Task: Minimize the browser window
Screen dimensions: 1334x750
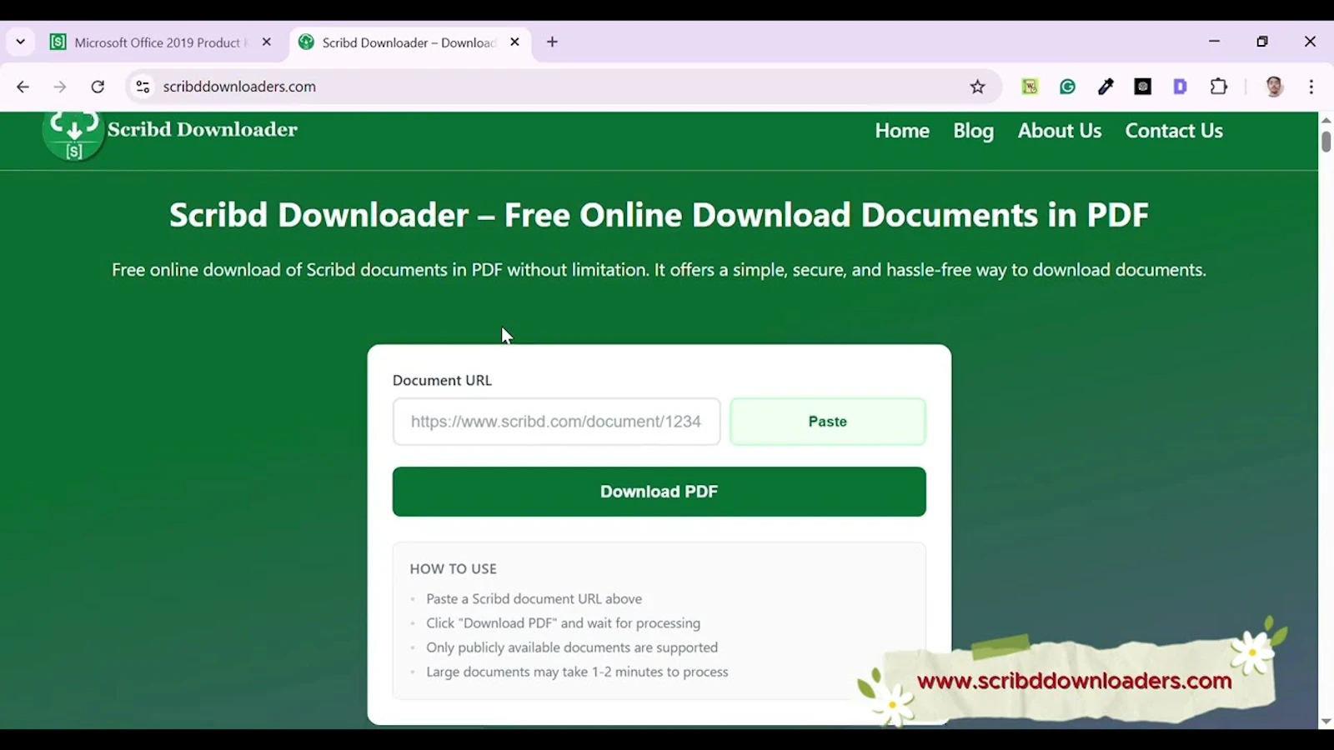Action: pos(1214,42)
